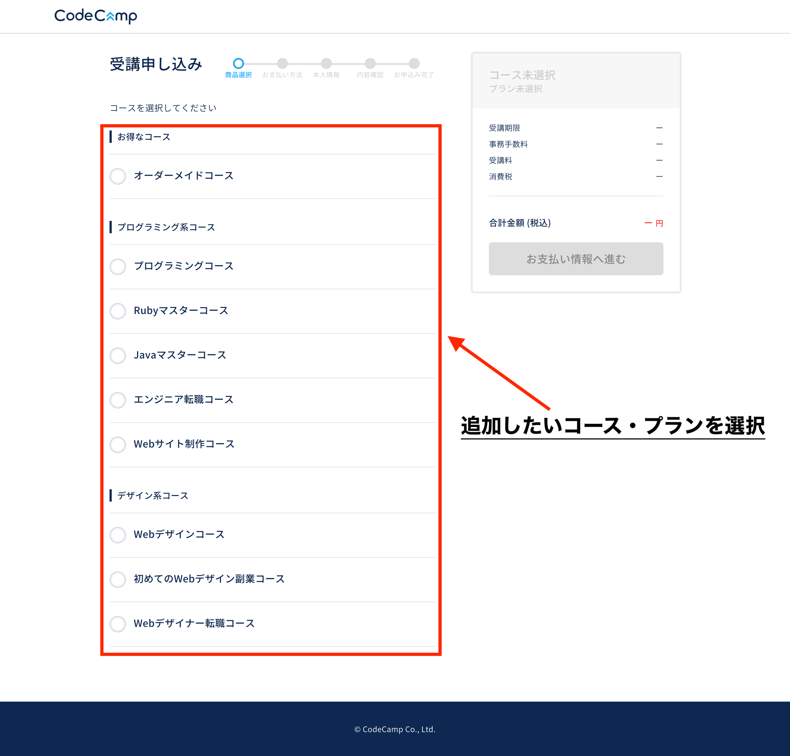Select the エンジニア転職コース radio button
The width and height of the screenshot is (790, 756).
(x=118, y=400)
